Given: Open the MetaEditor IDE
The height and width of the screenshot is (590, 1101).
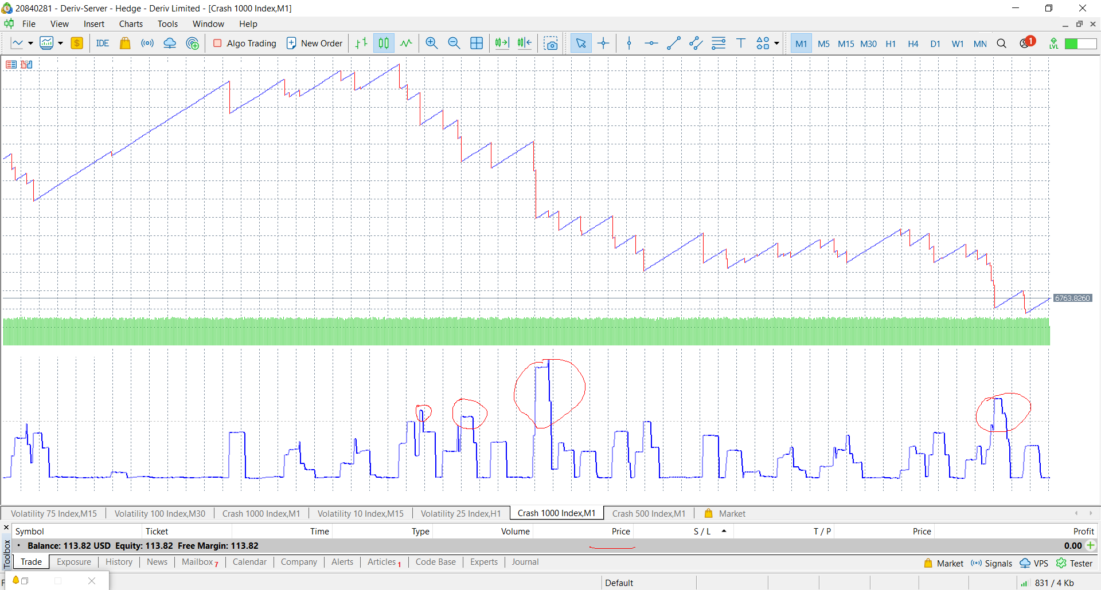Looking at the screenshot, I should click(102, 44).
